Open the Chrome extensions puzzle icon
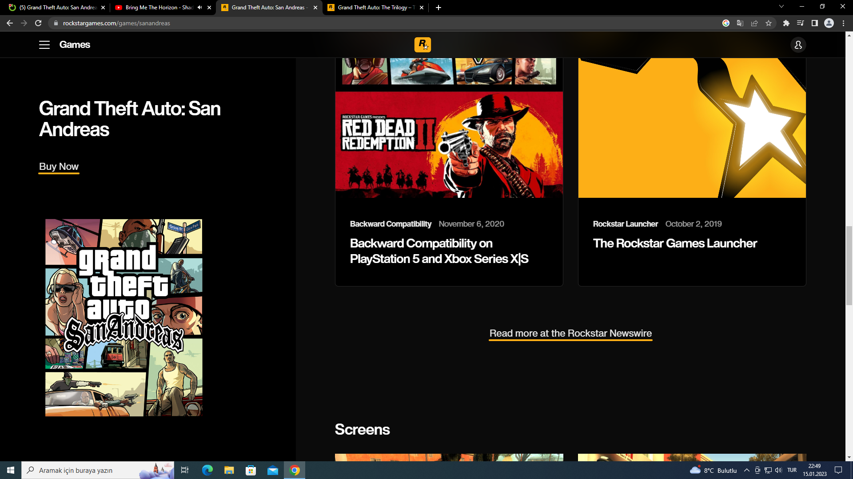The image size is (853, 479). [786, 23]
